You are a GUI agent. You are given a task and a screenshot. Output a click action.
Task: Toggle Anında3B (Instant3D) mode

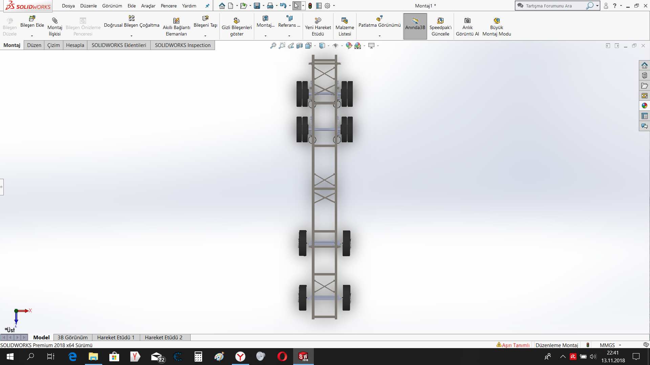coord(415,26)
